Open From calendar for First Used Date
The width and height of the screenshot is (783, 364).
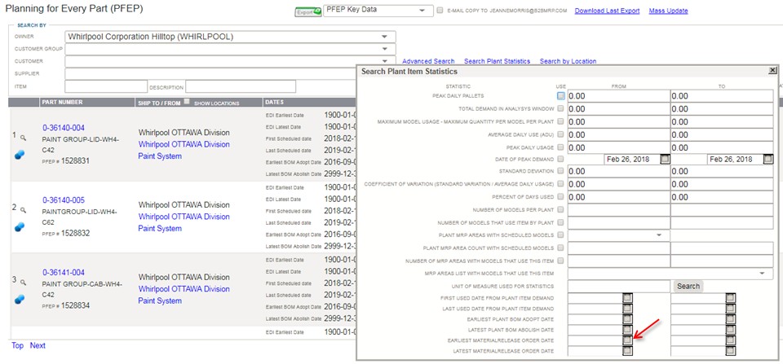tap(628, 298)
